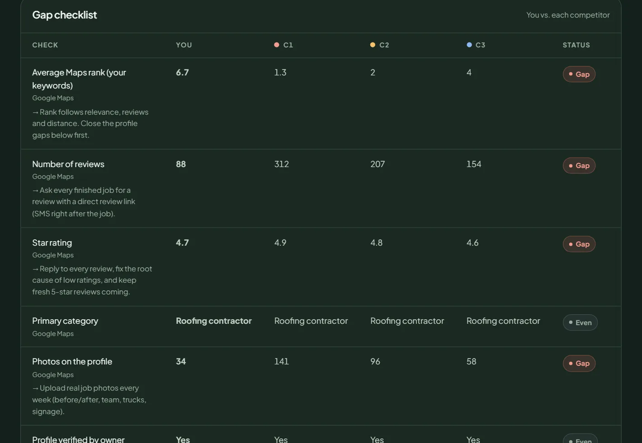The image size is (642, 443).
Task: Click the yellow C2 competitor dot
Action: pyautogui.click(x=373, y=45)
